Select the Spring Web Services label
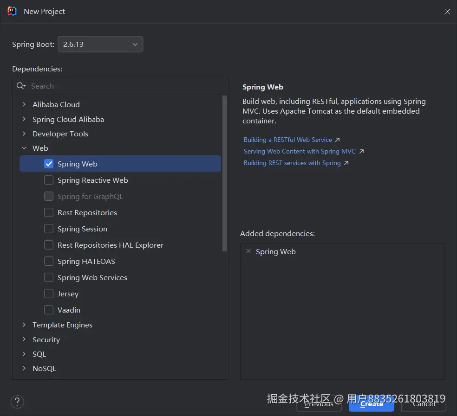Viewport: 457px width, 416px height. coord(92,277)
